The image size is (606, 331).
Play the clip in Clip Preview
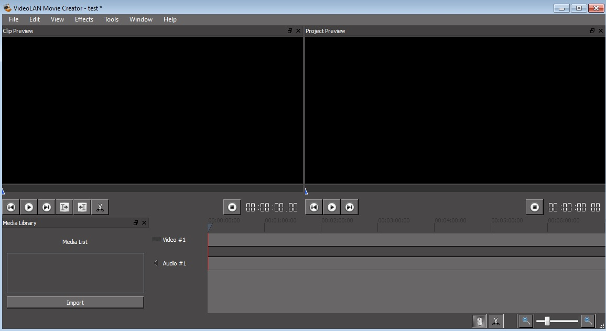[29, 207]
